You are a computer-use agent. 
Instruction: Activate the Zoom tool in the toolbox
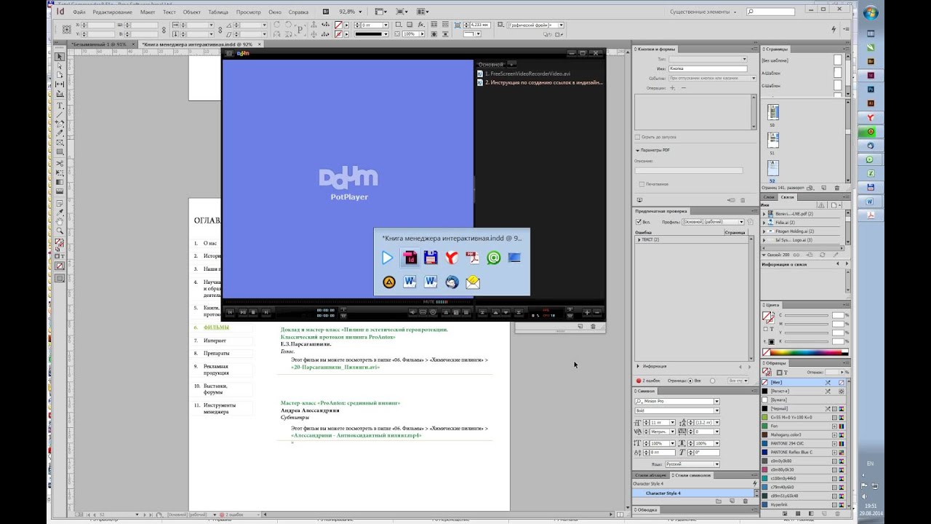coord(60,231)
